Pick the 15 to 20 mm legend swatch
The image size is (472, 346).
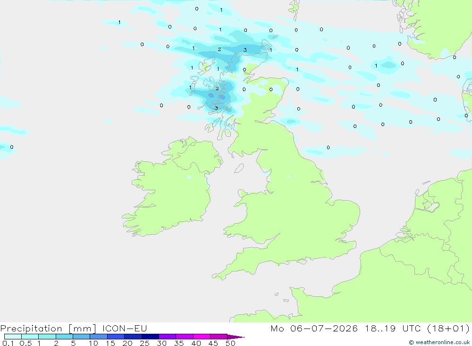point(116,337)
